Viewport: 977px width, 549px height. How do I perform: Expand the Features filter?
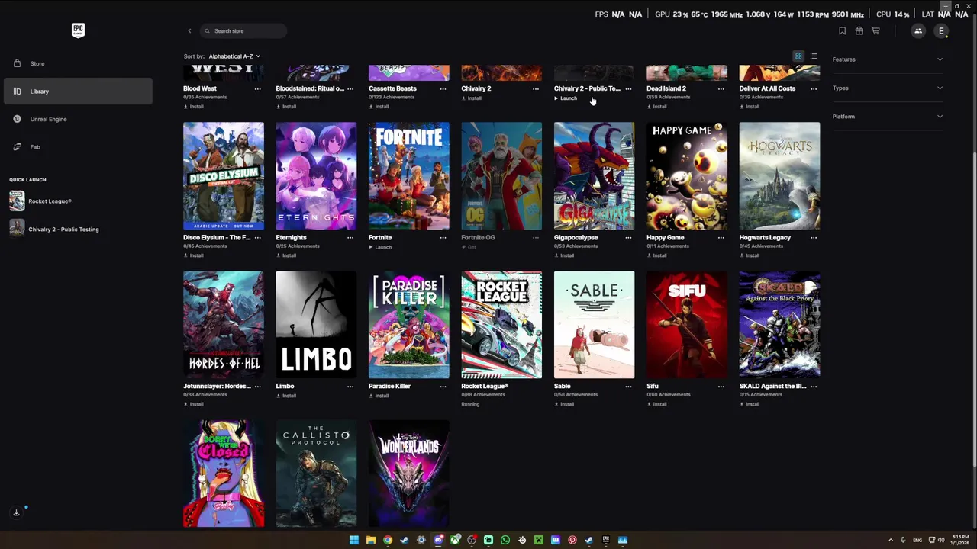(x=888, y=59)
